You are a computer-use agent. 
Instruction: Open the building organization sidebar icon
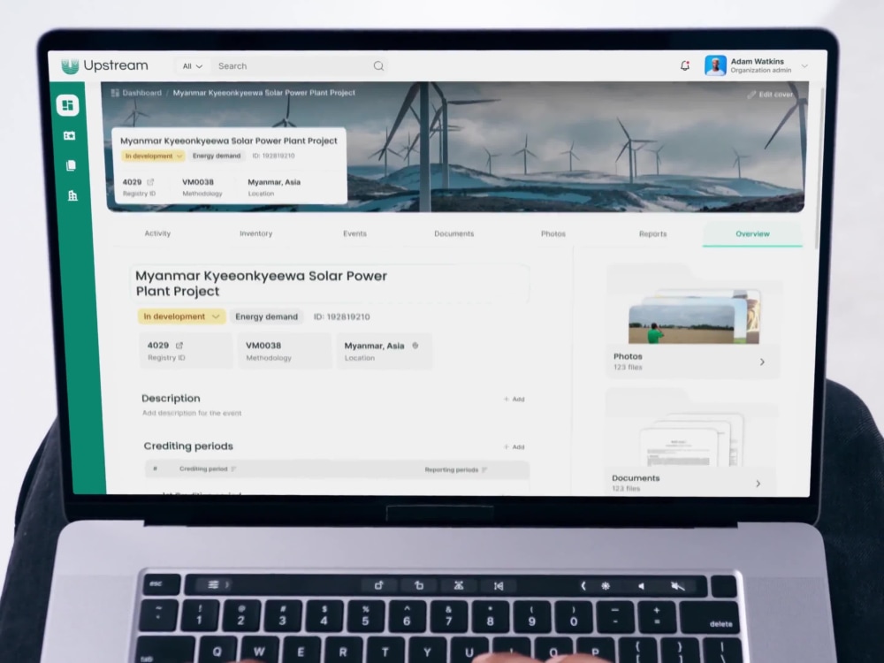(72, 195)
